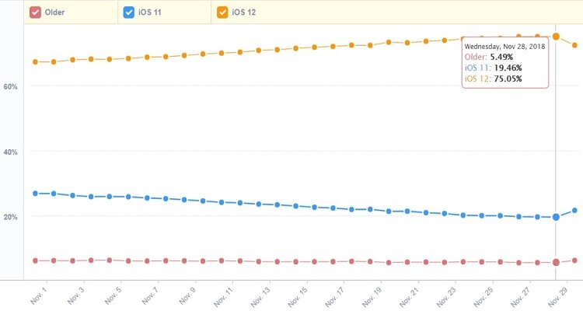The height and width of the screenshot is (311, 583).
Task: Select the highlighted iOS 11 point on Nov. 28
Action: click(x=556, y=217)
